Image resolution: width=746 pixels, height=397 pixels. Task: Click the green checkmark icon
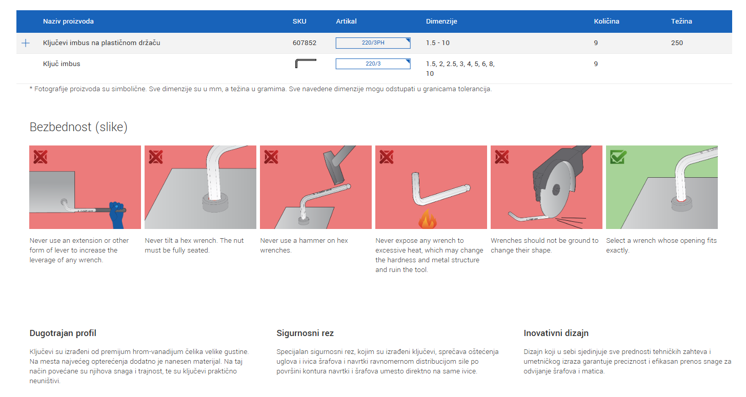(x=618, y=157)
